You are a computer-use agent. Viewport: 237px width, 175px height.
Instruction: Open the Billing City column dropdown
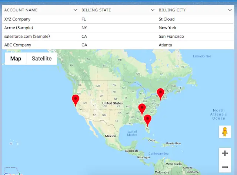(x=230, y=10)
